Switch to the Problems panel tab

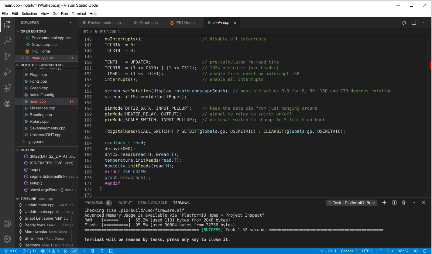(x=98, y=203)
